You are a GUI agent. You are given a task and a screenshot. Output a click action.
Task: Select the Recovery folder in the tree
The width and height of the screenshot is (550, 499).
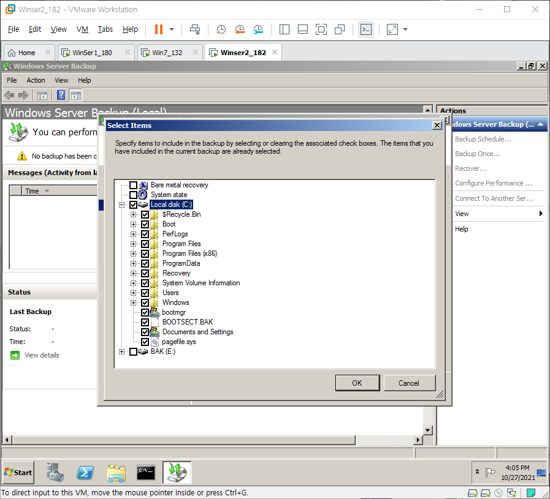pyautogui.click(x=176, y=273)
